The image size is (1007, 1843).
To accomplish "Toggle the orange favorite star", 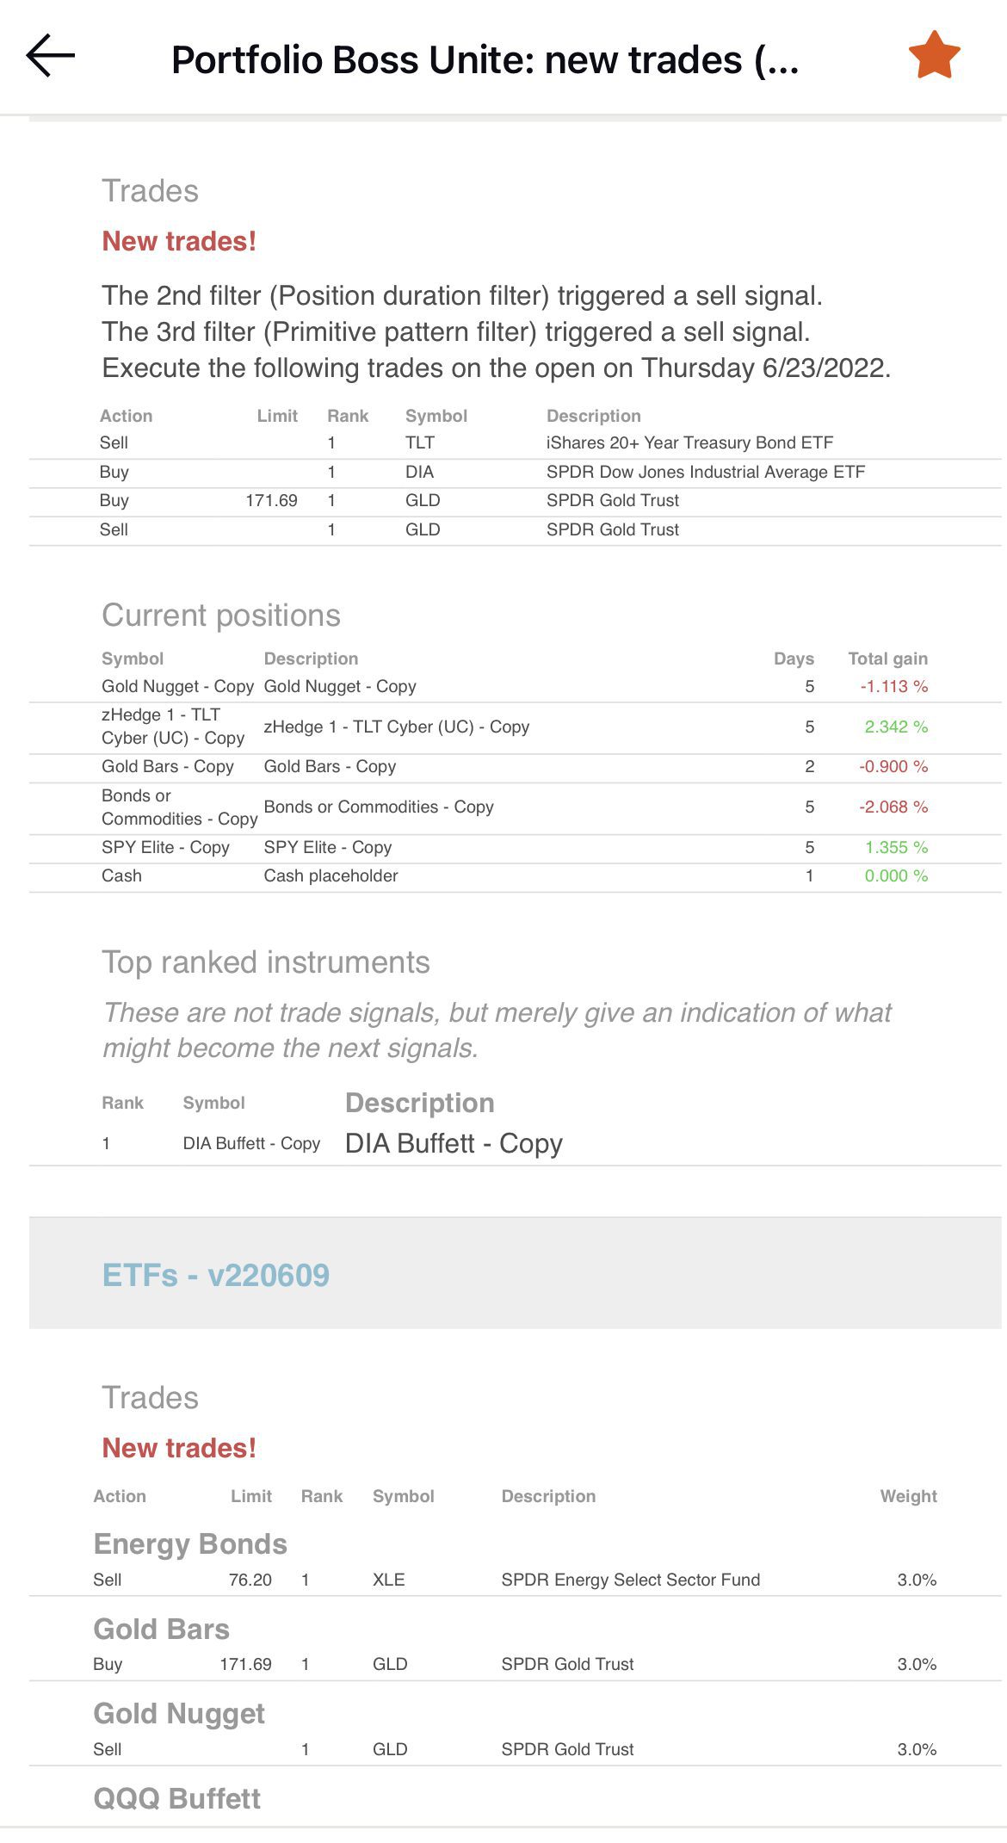I will [934, 56].
